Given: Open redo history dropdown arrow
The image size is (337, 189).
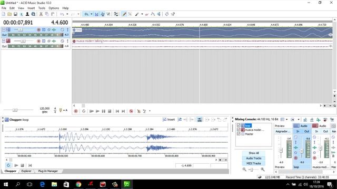Looking at the screenshot, I should coord(78,14).
